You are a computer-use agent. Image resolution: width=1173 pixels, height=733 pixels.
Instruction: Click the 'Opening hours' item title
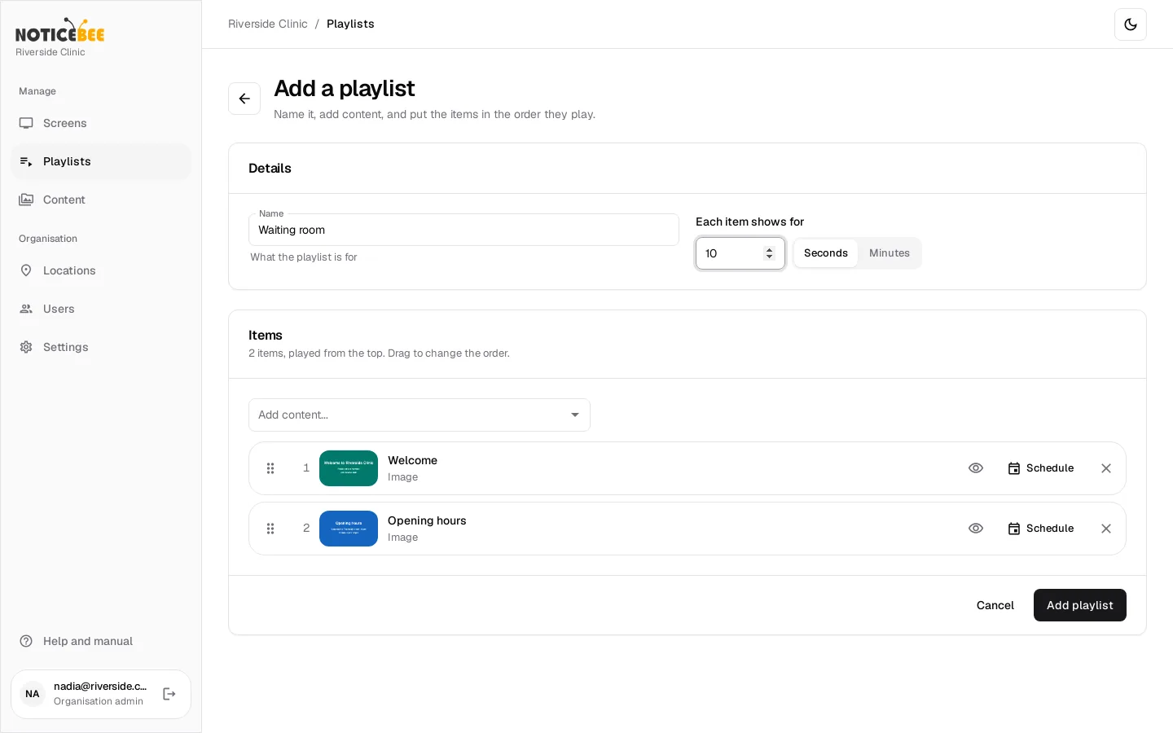point(427,520)
